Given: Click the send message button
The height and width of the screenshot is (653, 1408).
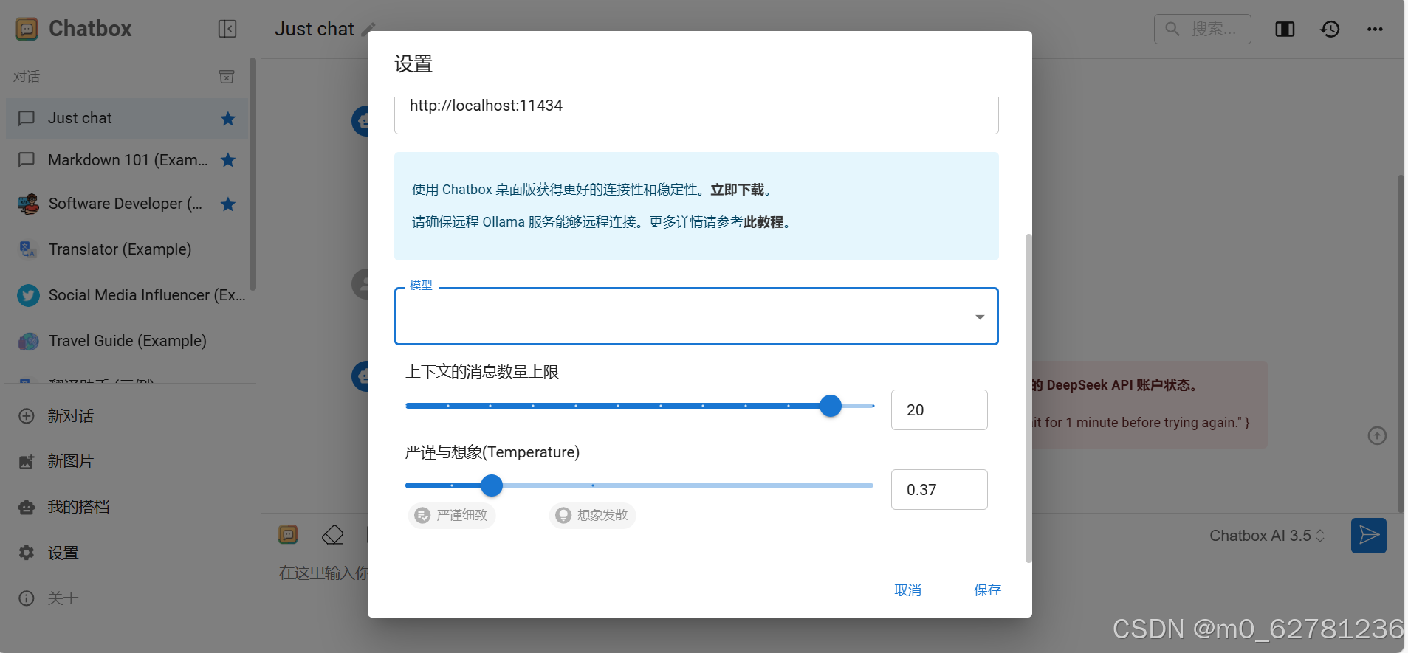Looking at the screenshot, I should (x=1369, y=535).
